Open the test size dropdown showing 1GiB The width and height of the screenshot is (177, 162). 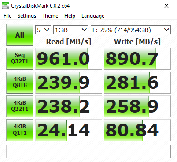click(71, 30)
